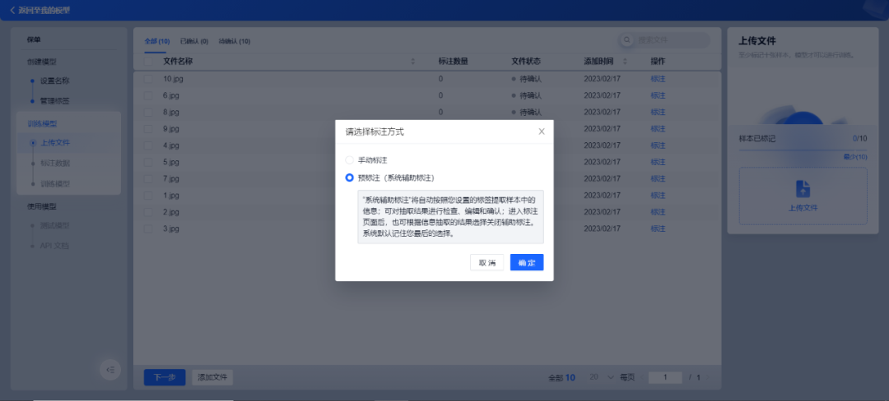Click the 0/10 sample count
The width and height of the screenshot is (889, 401).
(859, 138)
